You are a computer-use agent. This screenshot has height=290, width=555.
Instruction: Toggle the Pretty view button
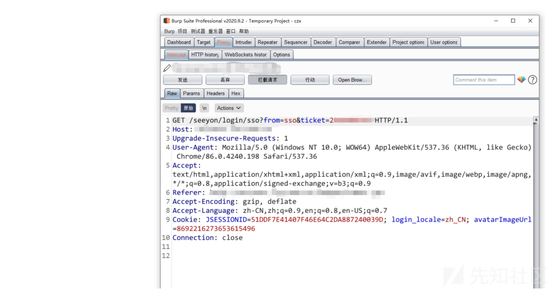[172, 108]
